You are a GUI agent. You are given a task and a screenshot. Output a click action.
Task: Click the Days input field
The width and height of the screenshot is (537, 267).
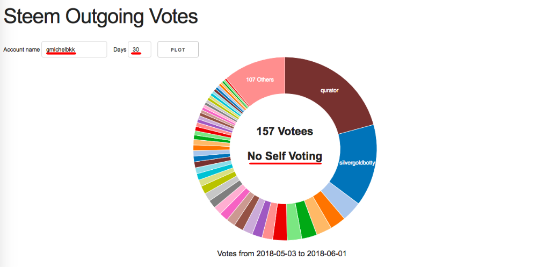pos(139,49)
